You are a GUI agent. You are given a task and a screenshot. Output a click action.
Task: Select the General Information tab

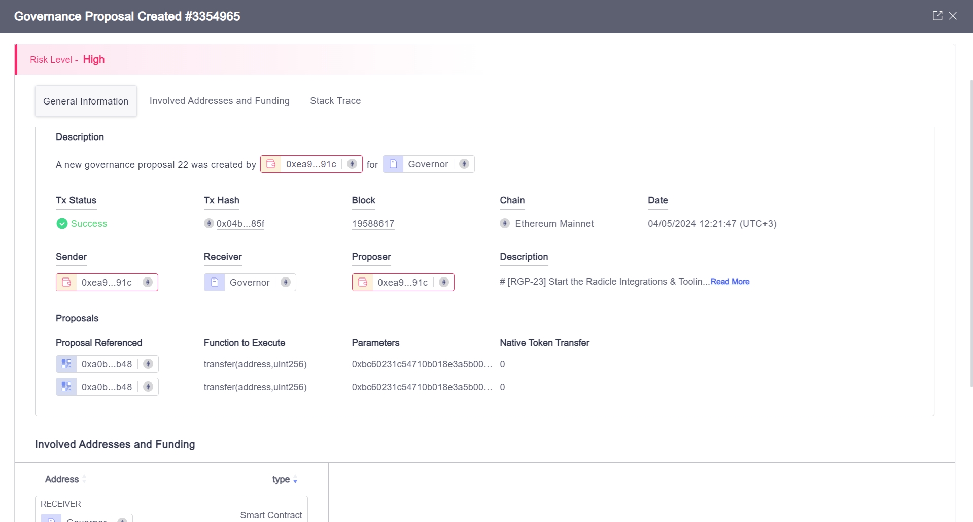click(x=86, y=101)
